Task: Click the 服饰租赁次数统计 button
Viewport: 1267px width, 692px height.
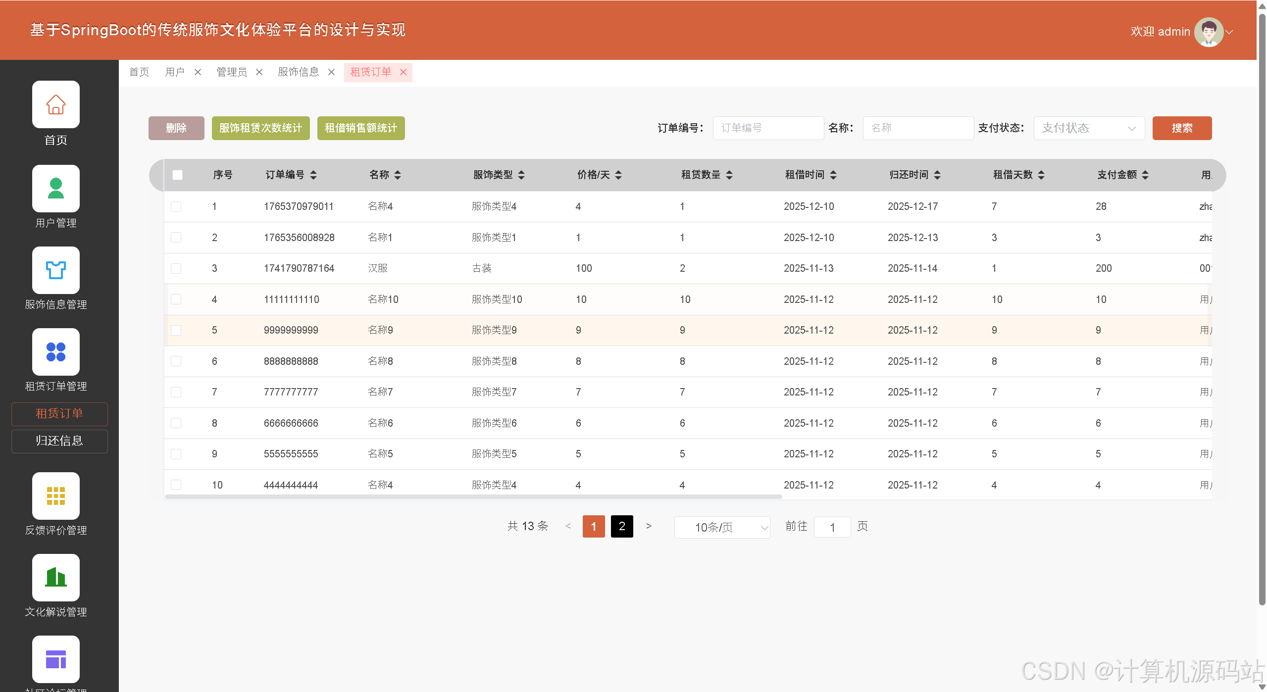Action: tap(260, 128)
